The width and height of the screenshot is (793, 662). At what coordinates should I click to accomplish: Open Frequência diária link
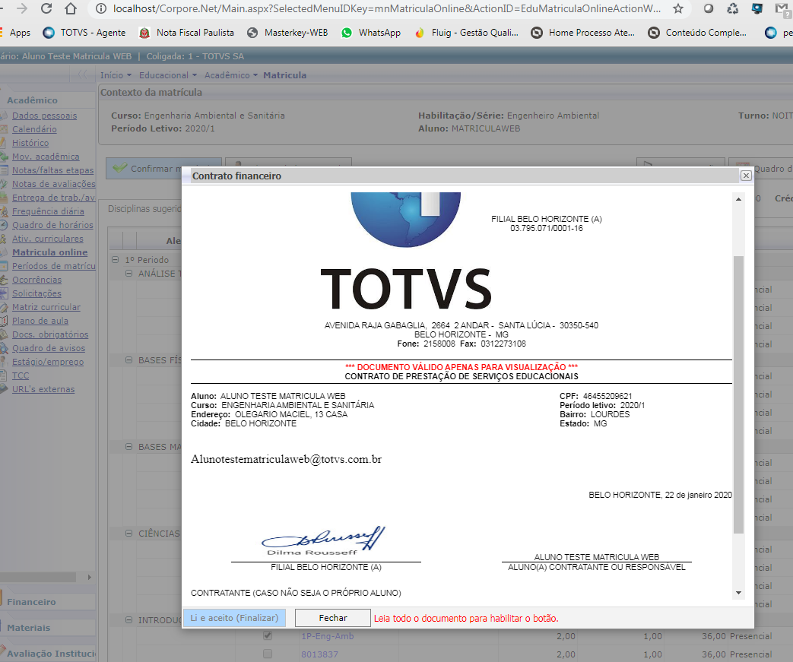48,211
